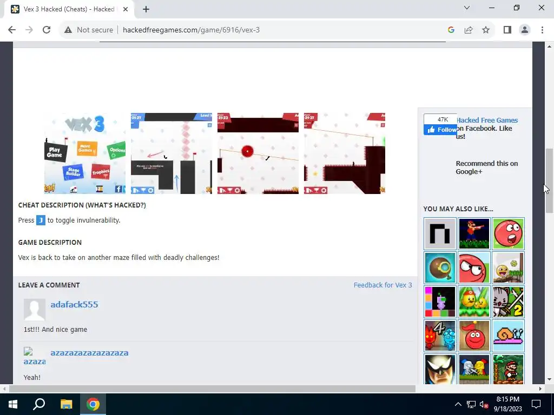Reload the current page
The height and width of the screenshot is (415, 554).
pyautogui.click(x=47, y=30)
